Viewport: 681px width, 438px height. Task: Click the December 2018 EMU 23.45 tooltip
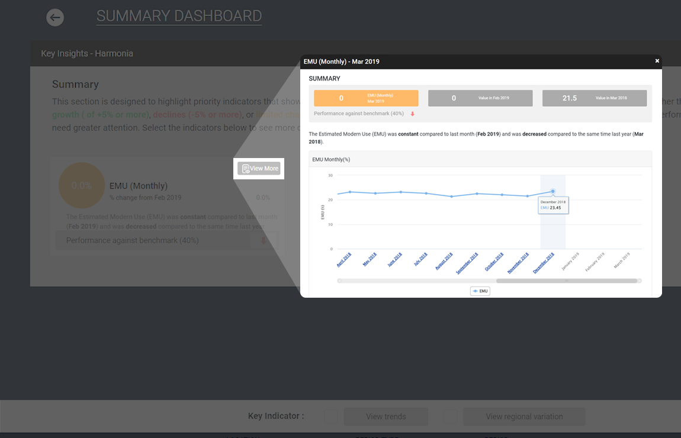point(553,205)
